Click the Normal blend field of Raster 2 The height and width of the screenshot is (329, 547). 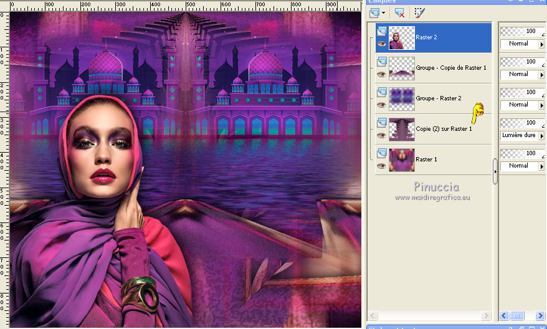click(x=520, y=44)
